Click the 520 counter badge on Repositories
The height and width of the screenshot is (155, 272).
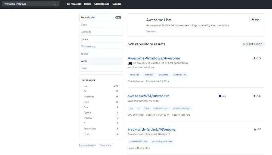tap(118, 17)
